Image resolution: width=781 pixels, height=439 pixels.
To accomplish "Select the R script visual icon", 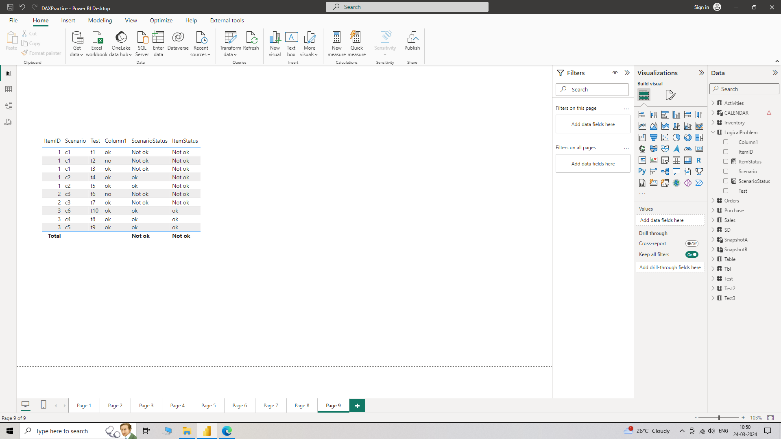I will tap(699, 160).
